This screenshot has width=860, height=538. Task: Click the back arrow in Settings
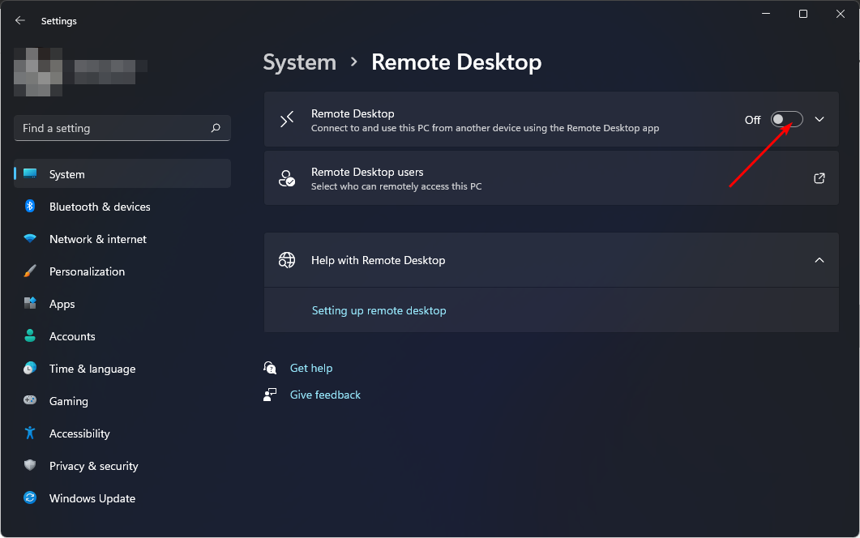pyautogui.click(x=20, y=21)
